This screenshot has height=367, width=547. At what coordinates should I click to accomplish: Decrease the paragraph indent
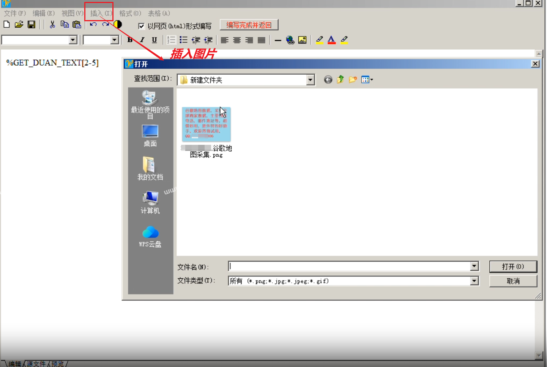coord(196,40)
